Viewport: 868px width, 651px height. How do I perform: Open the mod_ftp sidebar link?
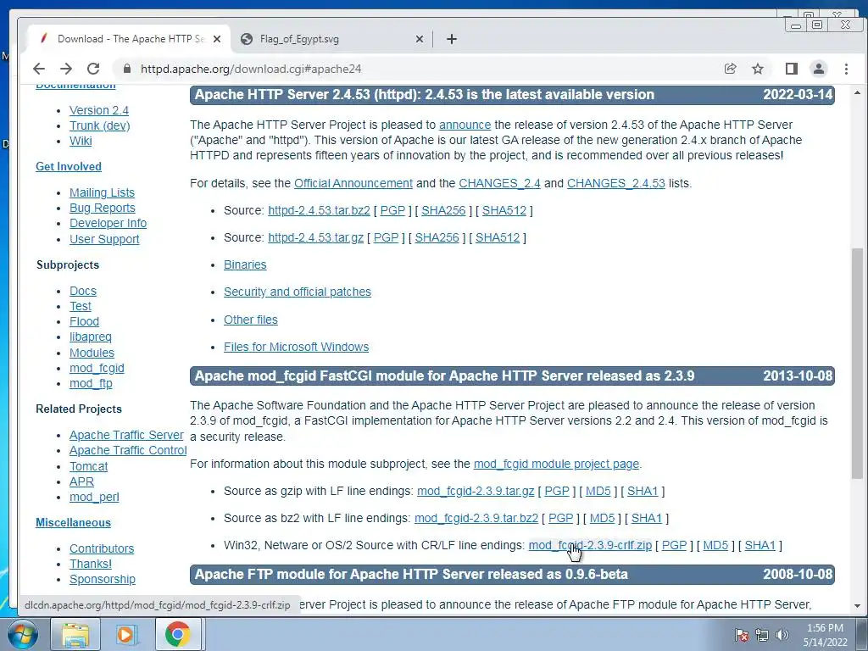(91, 383)
